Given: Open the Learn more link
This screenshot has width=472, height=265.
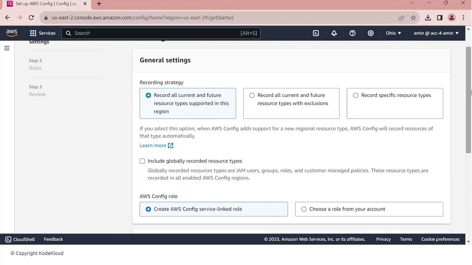Looking at the screenshot, I should coord(153,145).
